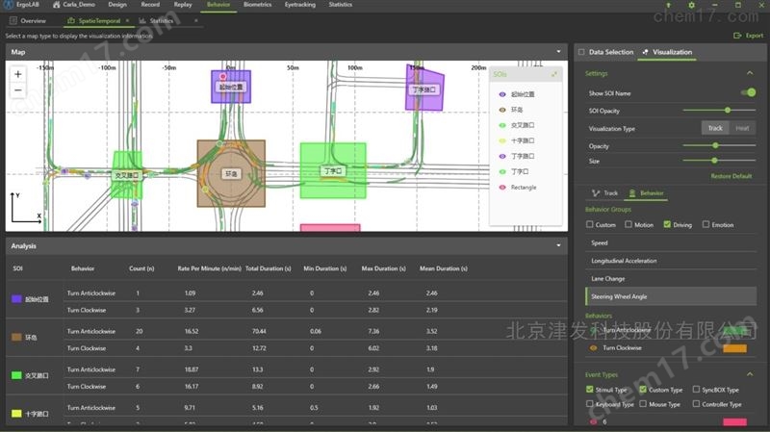Click the Visualization tab icon
The height and width of the screenshot is (432, 770).
coord(645,52)
